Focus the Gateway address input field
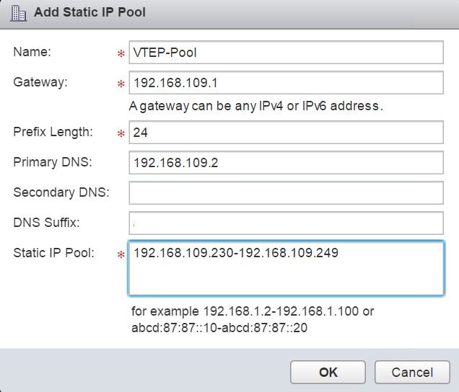Screen dimensions: 459x392 coord(285,83)
